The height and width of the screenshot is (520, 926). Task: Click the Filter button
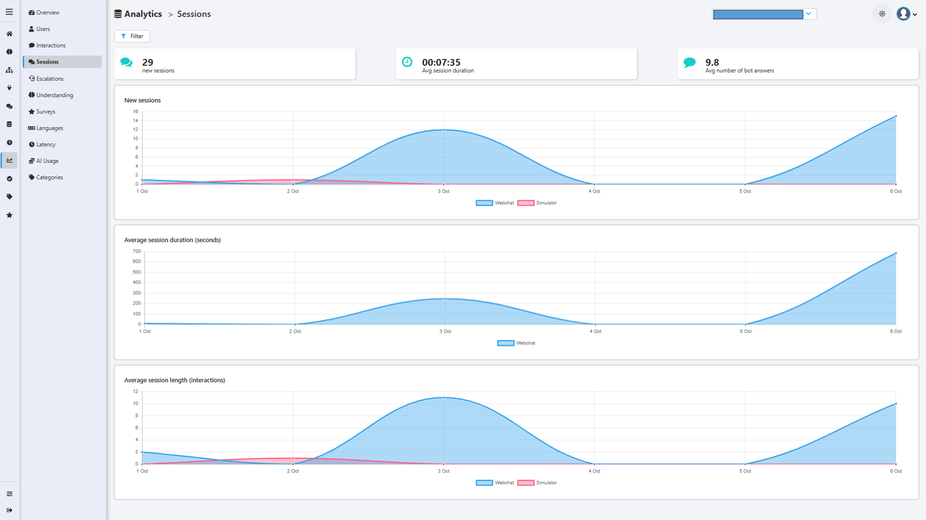tap(132, 36)
